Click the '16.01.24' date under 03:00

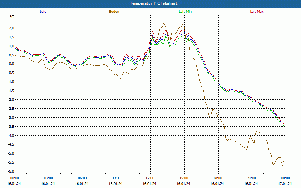(48, 184)
